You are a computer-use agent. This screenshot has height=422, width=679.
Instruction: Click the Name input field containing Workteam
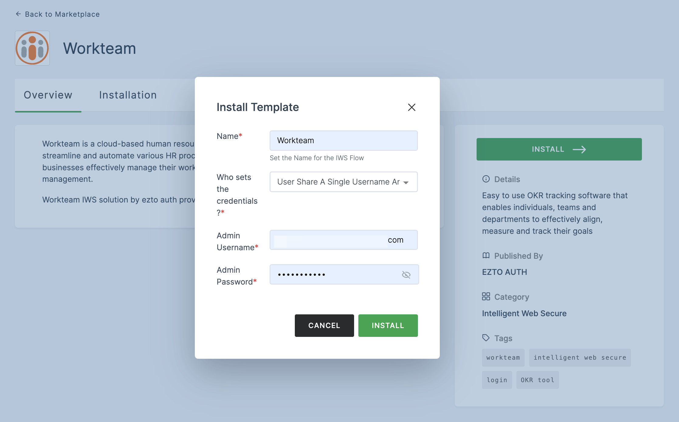(x=343, y=140)
